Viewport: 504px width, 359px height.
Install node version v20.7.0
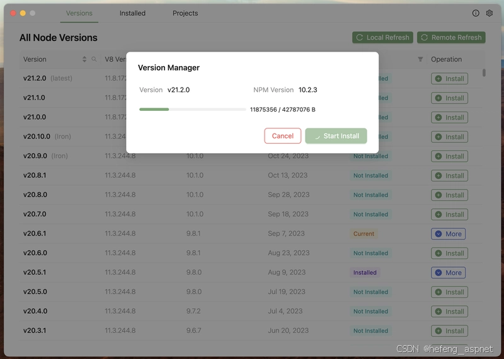click(449, 214)
